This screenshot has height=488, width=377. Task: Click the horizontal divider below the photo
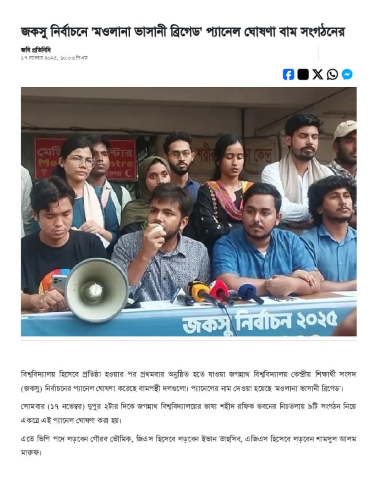[x=189, y=340]
